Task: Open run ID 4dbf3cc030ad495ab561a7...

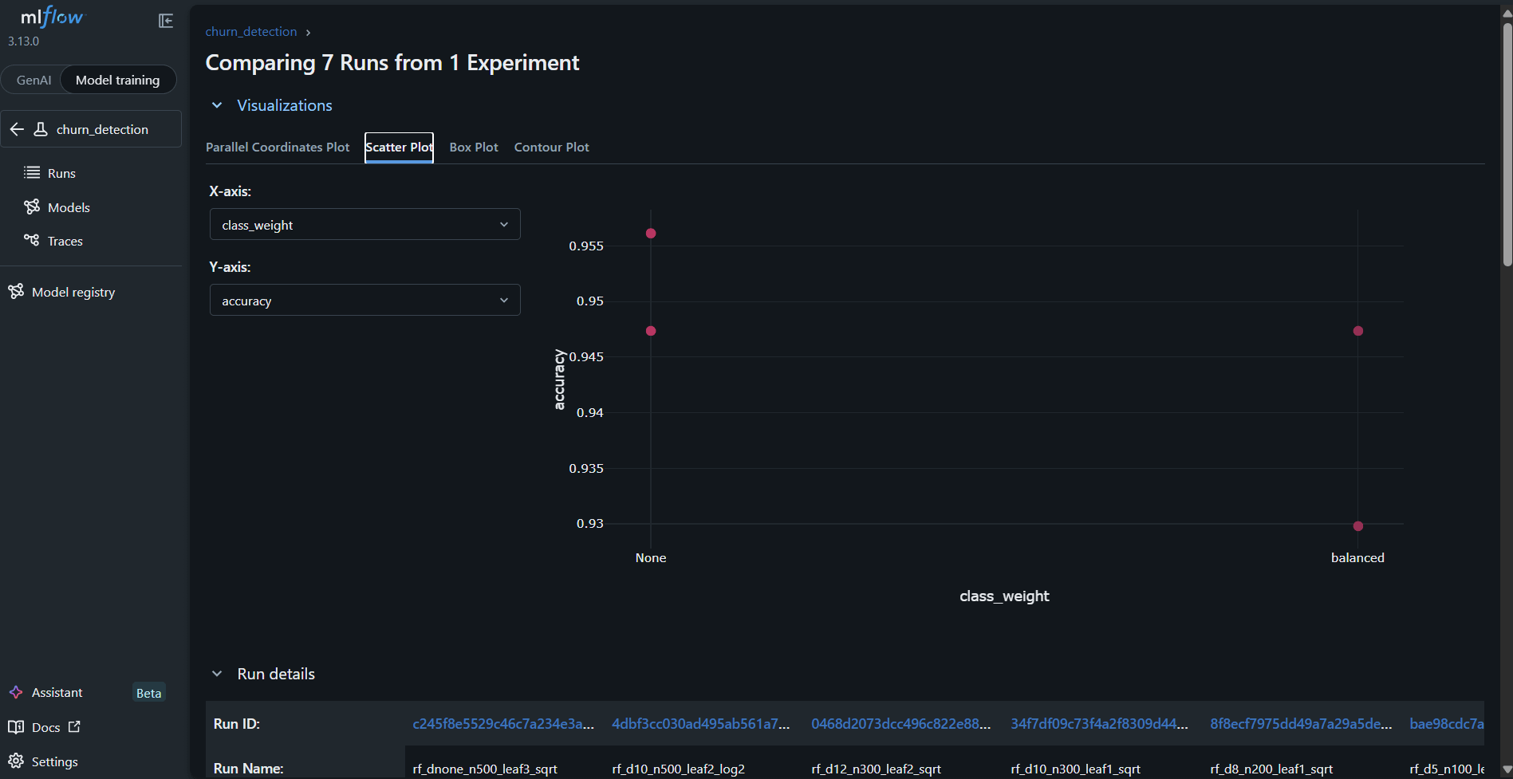Action: pyautogui.click(x=701, y=723)
